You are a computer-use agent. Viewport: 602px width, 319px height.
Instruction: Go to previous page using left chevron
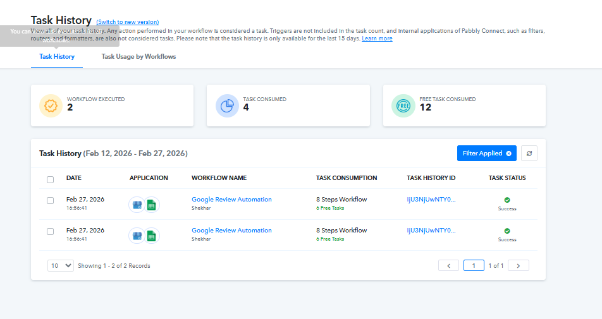pyautogui.click(x=448, y=266)
